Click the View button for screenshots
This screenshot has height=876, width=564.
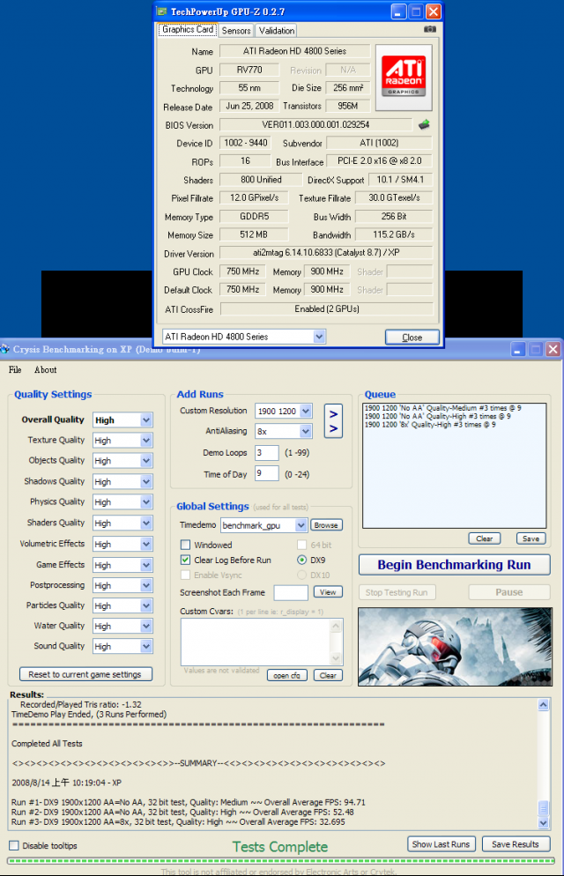coord(328,592)
